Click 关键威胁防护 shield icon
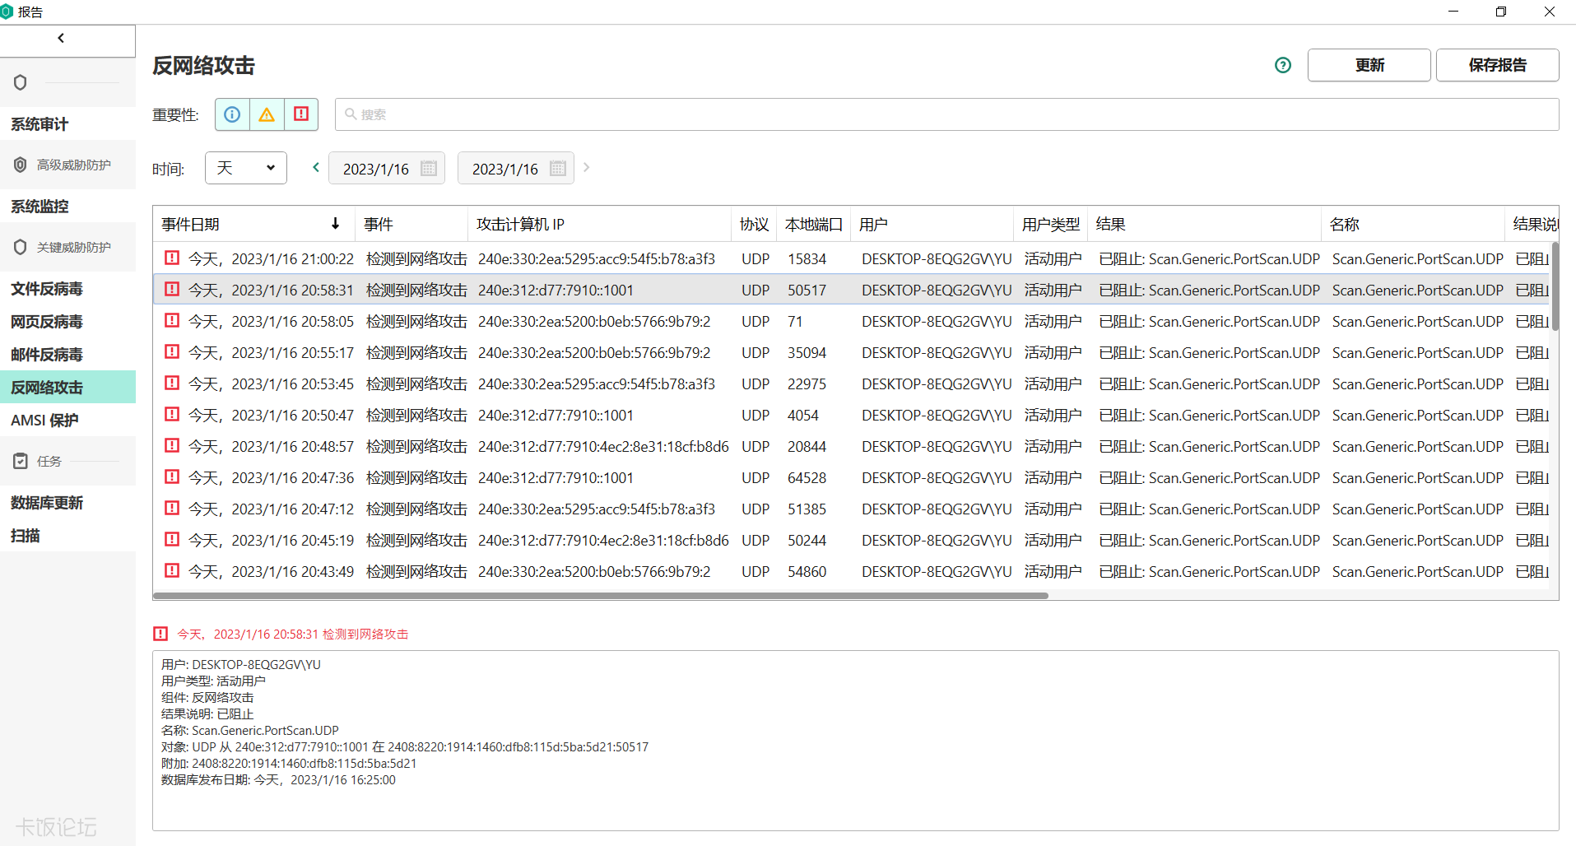 (21, 247)
